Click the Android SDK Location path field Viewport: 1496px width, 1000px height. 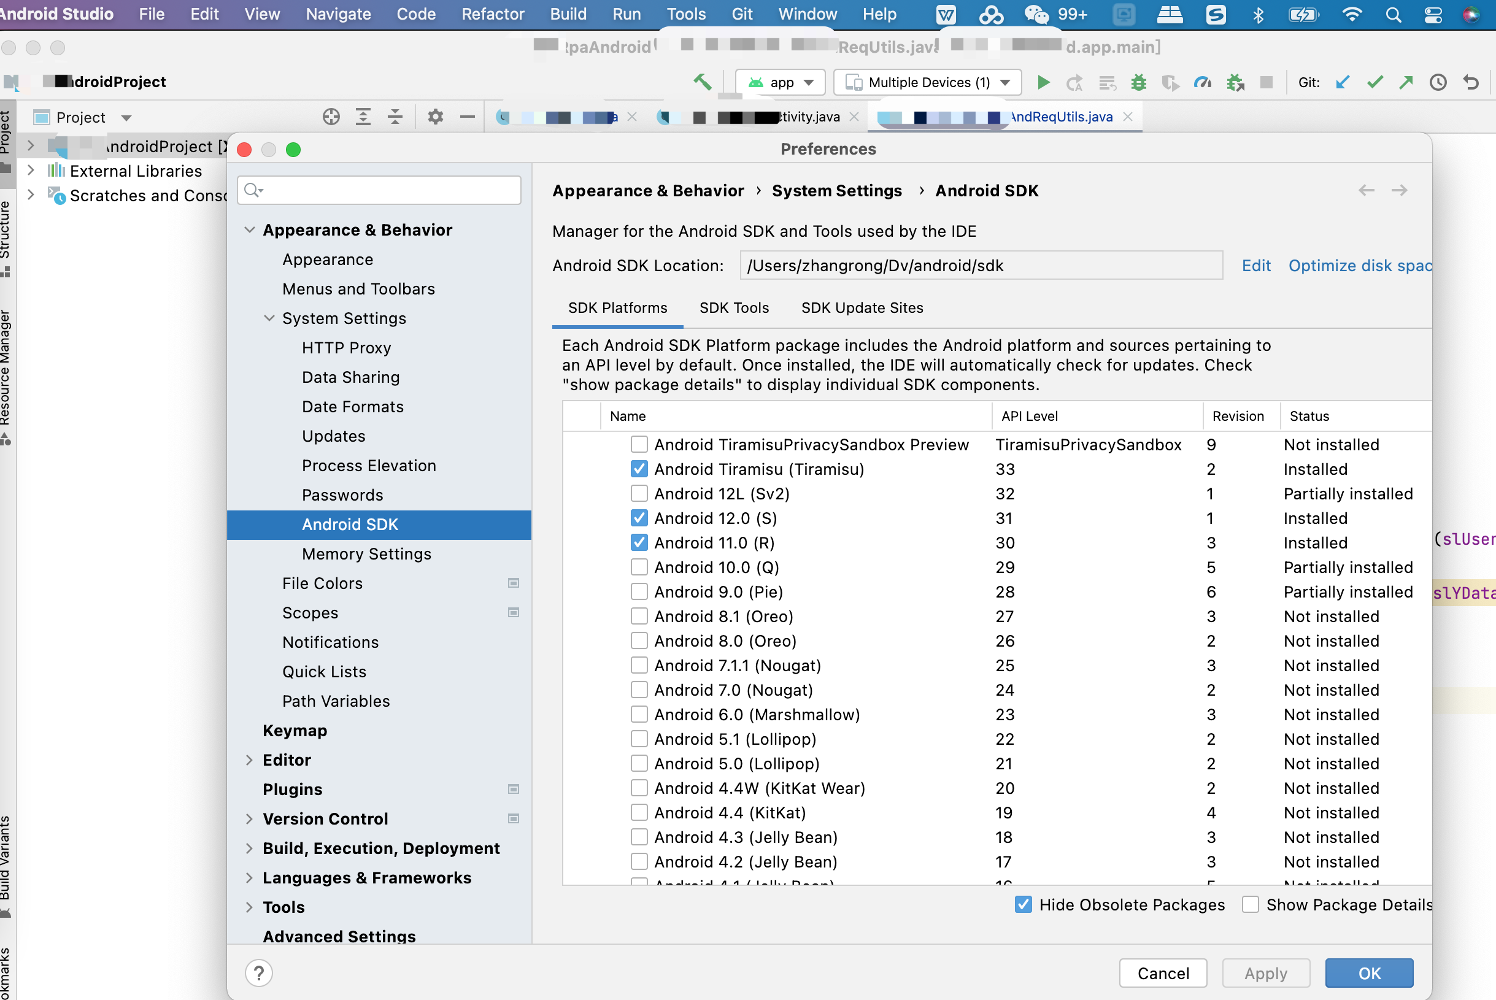(x=981, y=265)
